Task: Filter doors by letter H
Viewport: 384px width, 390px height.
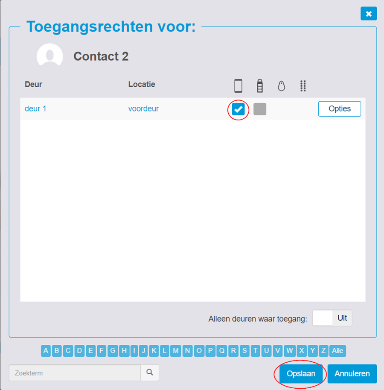Action: 124,351
